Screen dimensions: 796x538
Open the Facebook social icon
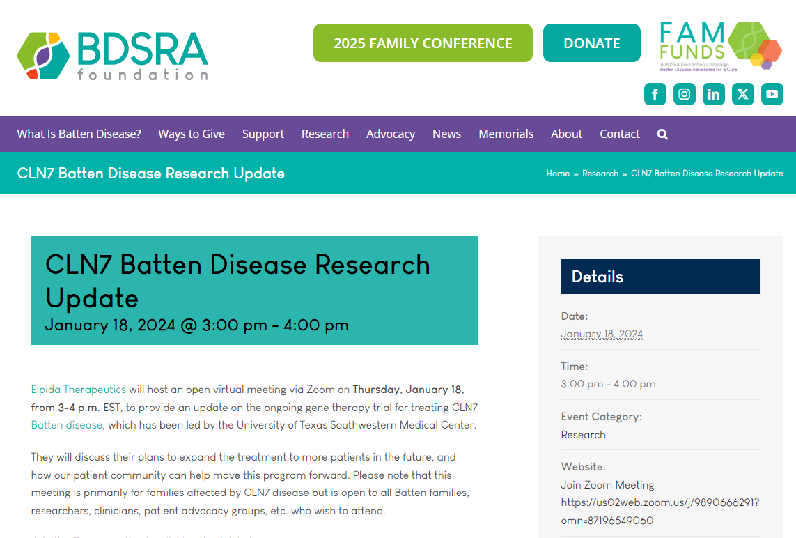click(655, 94)
